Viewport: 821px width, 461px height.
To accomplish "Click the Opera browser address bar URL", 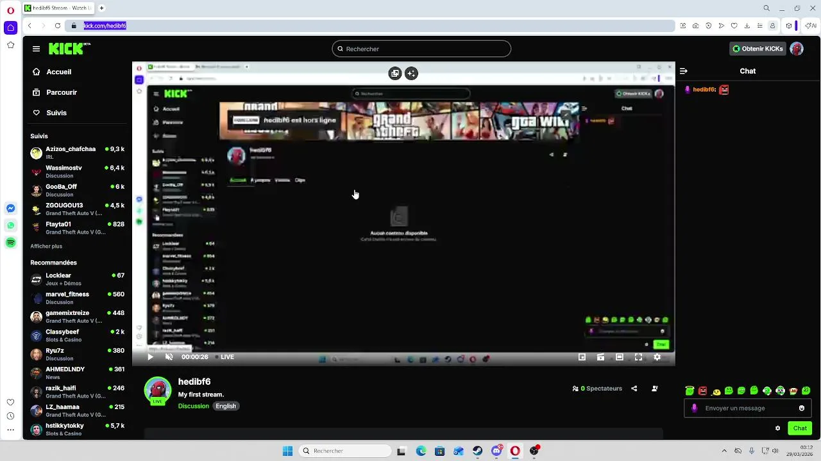I will [105, 26].
